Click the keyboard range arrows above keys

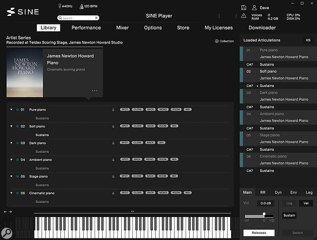pos(132,211)
